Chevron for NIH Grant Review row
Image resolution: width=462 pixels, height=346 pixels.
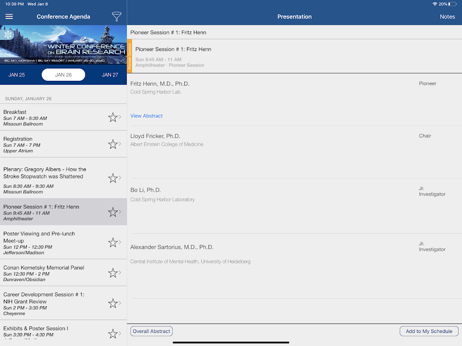[x=120, y=303]
